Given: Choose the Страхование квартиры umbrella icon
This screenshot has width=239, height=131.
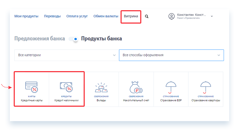Looking at the screenshot, I should tap(206, 87).
